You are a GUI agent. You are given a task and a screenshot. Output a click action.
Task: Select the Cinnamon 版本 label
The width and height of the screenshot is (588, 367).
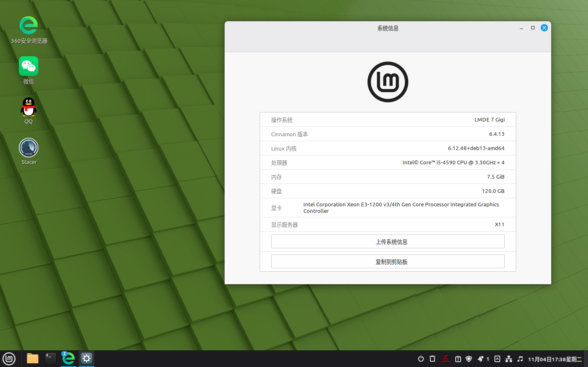click(290, 134)
